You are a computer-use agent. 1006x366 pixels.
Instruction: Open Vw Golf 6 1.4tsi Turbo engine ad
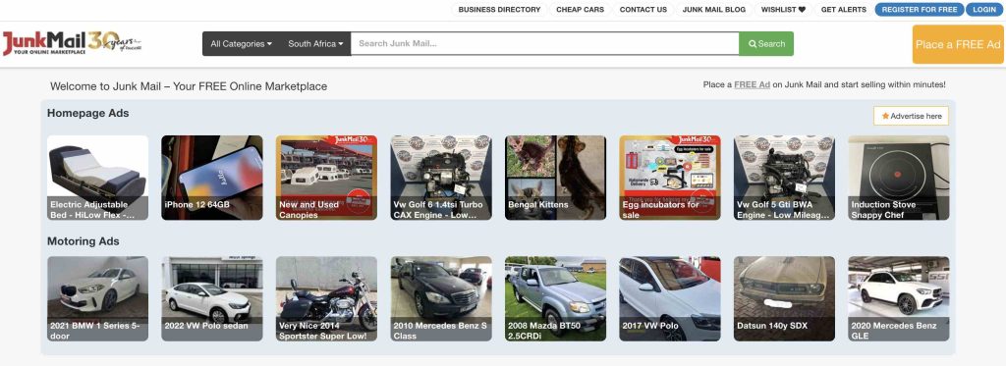[x=441, y=178]
